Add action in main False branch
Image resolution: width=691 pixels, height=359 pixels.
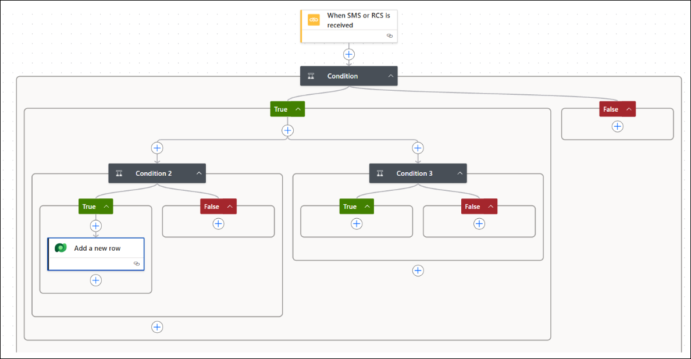pyautogui.click(x=617, y=127)
